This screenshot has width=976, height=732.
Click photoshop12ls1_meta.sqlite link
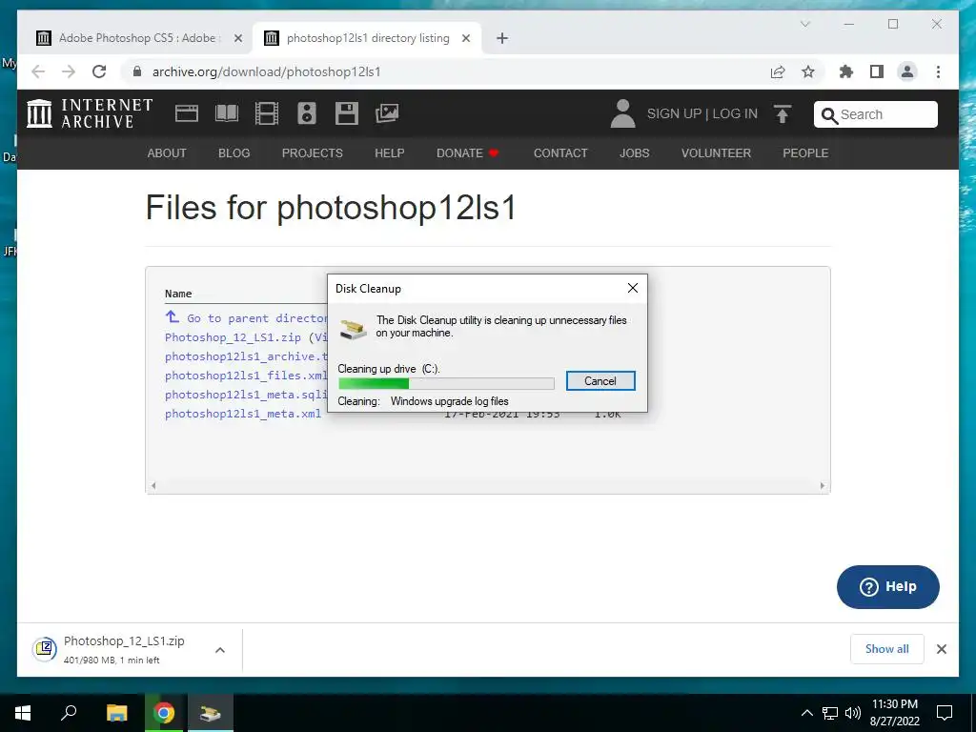[x=246, y=395]
